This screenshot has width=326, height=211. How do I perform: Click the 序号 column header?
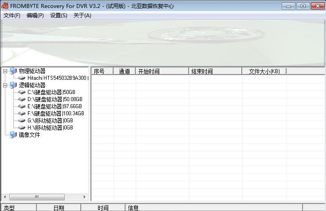102,71
